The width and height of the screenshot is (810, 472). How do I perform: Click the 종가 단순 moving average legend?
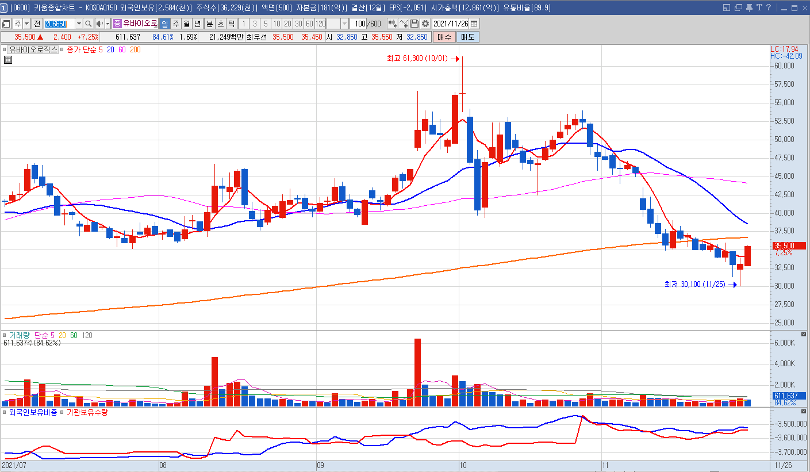pyautogui.click(x=82, y=50)
